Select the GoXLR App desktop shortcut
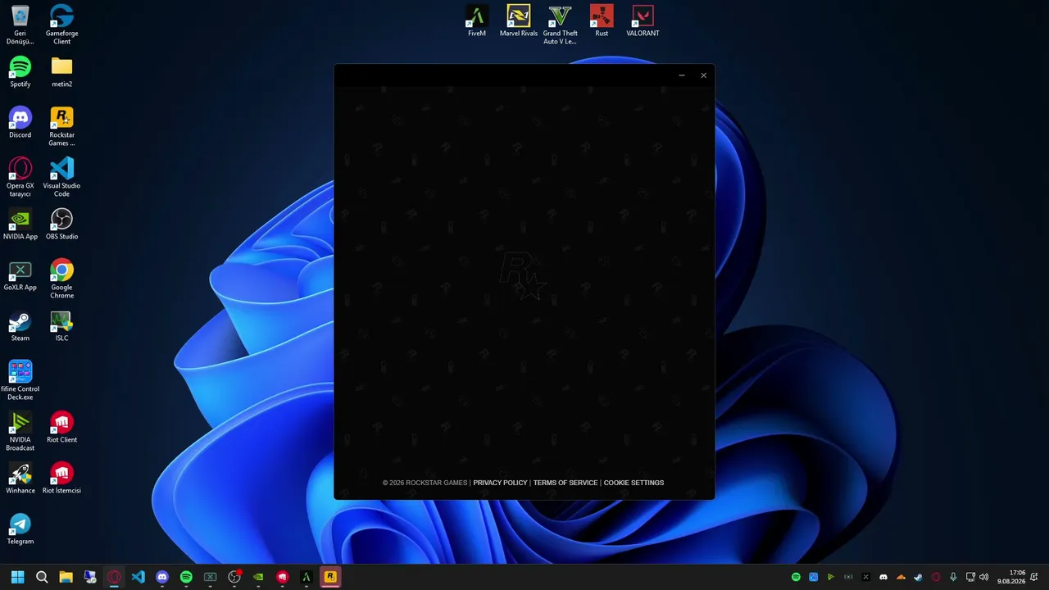This screenshot has width=1049, height=590. tap(20, 275)
